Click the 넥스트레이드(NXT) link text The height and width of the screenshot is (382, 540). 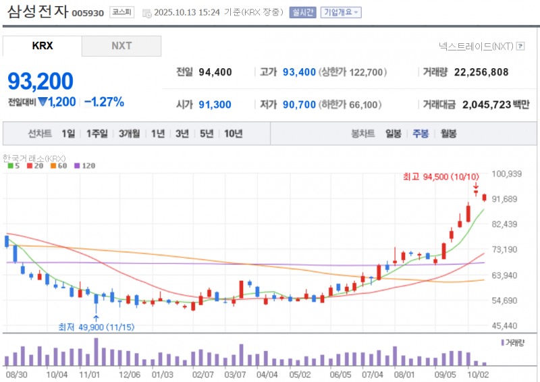tap(475, 46)
